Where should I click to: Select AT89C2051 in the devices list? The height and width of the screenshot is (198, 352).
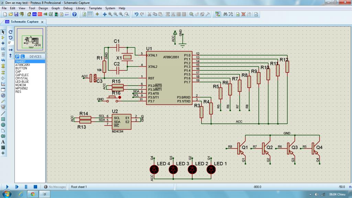23,65
